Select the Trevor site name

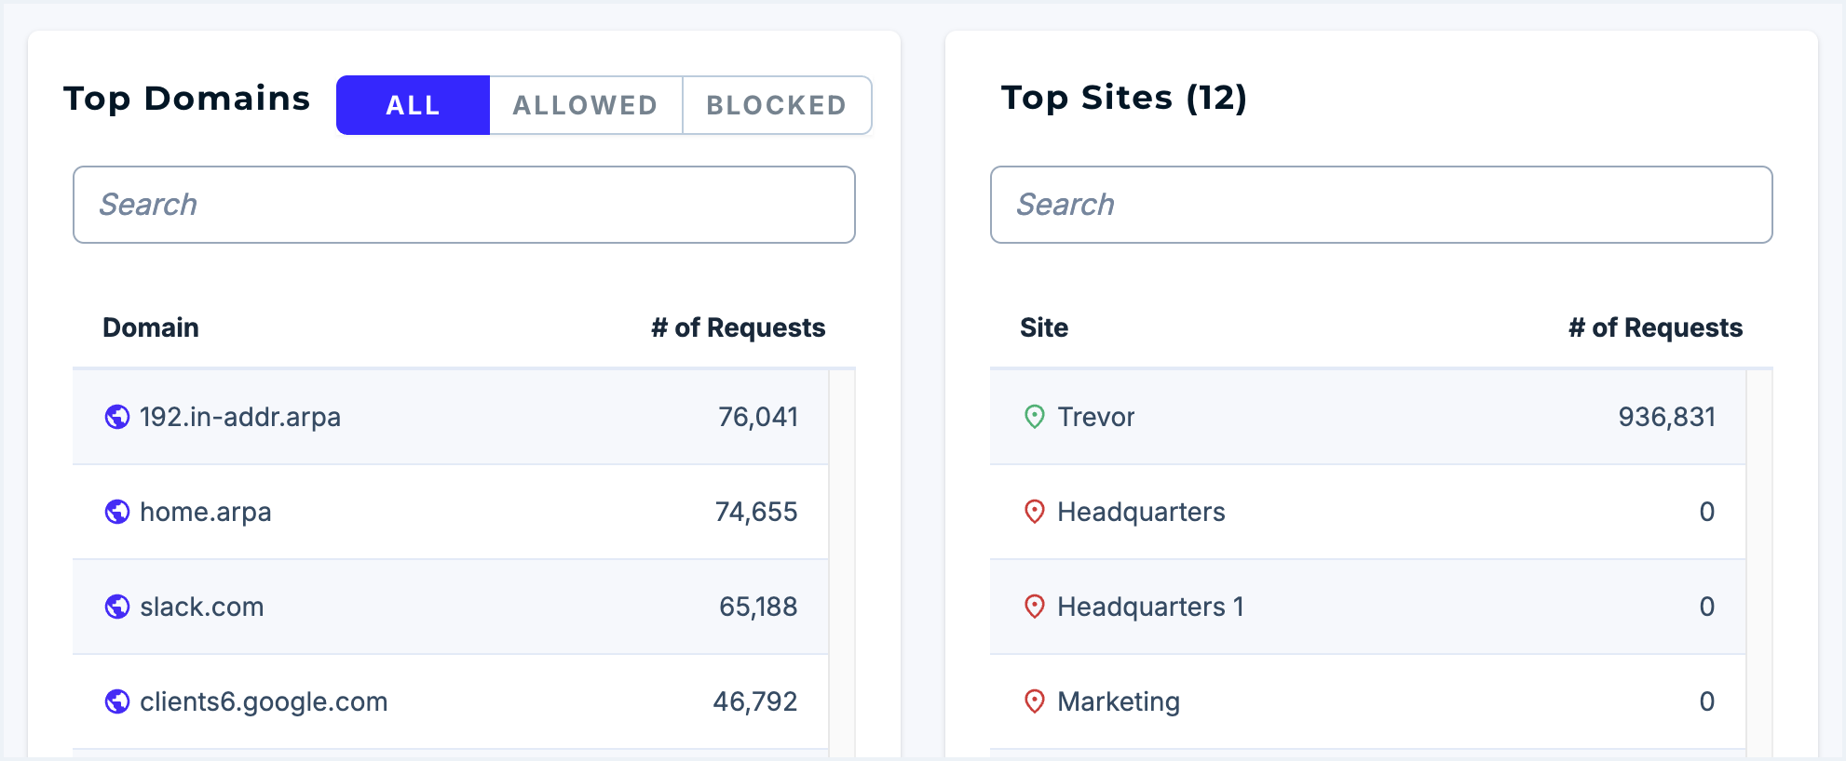1096,417
